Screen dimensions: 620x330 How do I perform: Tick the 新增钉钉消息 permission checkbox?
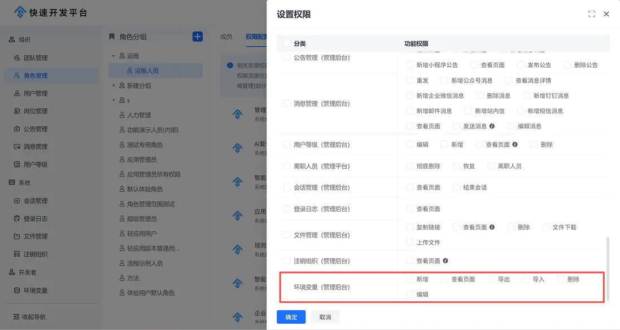527,96
